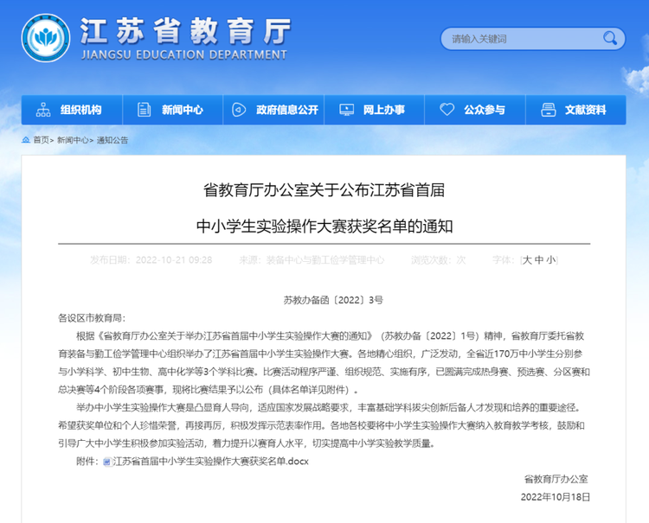Open the 组织机构 menu
This screenshot has height=523, width=649.
[72, 110]
